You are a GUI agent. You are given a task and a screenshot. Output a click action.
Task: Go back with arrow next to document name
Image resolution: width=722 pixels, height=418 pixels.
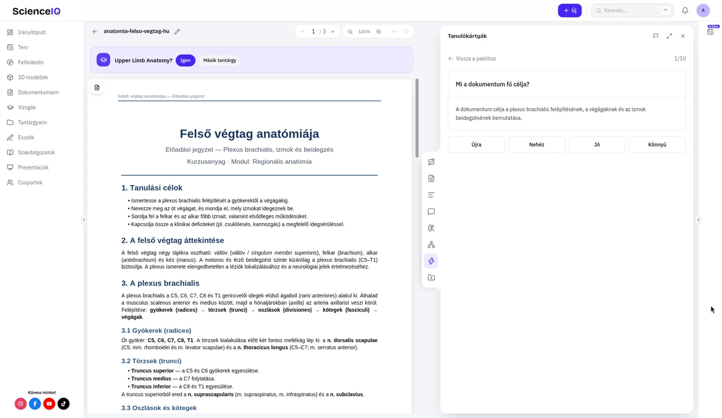[x=95, y=32]
